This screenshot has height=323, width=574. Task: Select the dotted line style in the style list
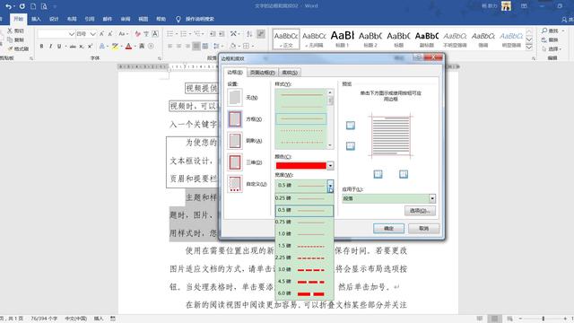click(x=301, y=131)
